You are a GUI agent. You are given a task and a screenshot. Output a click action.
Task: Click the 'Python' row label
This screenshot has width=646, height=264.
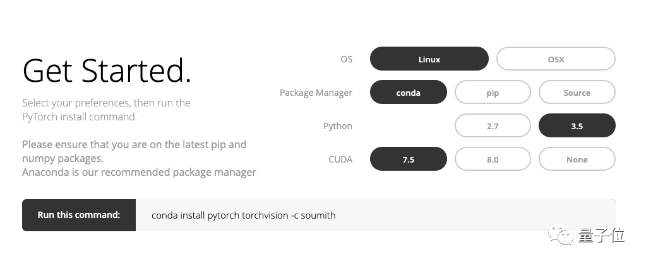[x=337, y=126]
